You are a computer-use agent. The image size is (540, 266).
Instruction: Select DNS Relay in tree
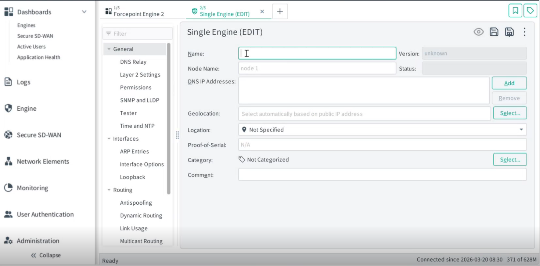(x=133, y=62)
